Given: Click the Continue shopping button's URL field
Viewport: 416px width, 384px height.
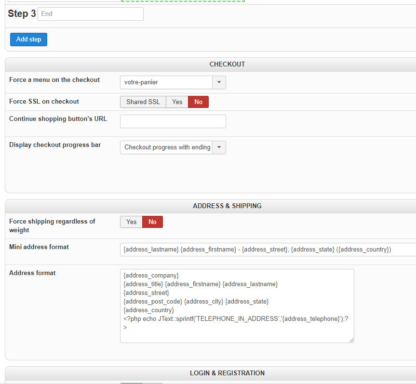Looking at the screenshot, I should pyautogui.click(x=173, y=121).
